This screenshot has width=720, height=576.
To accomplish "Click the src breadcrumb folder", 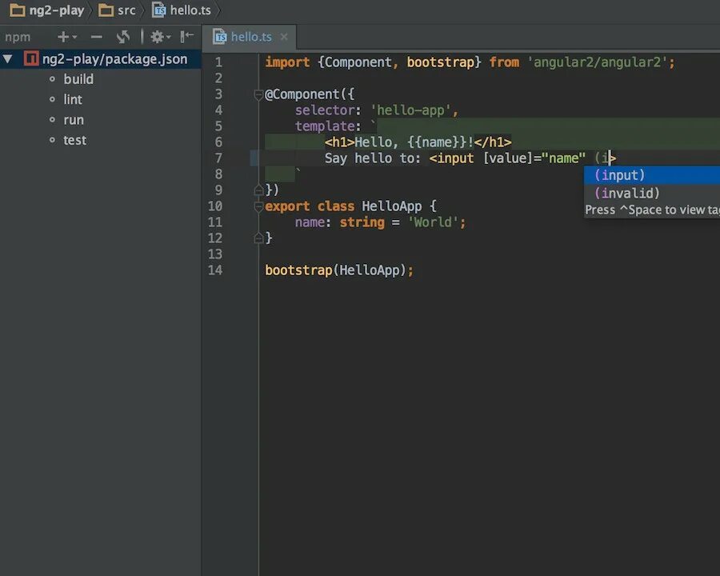I will (x=117, y=10).
